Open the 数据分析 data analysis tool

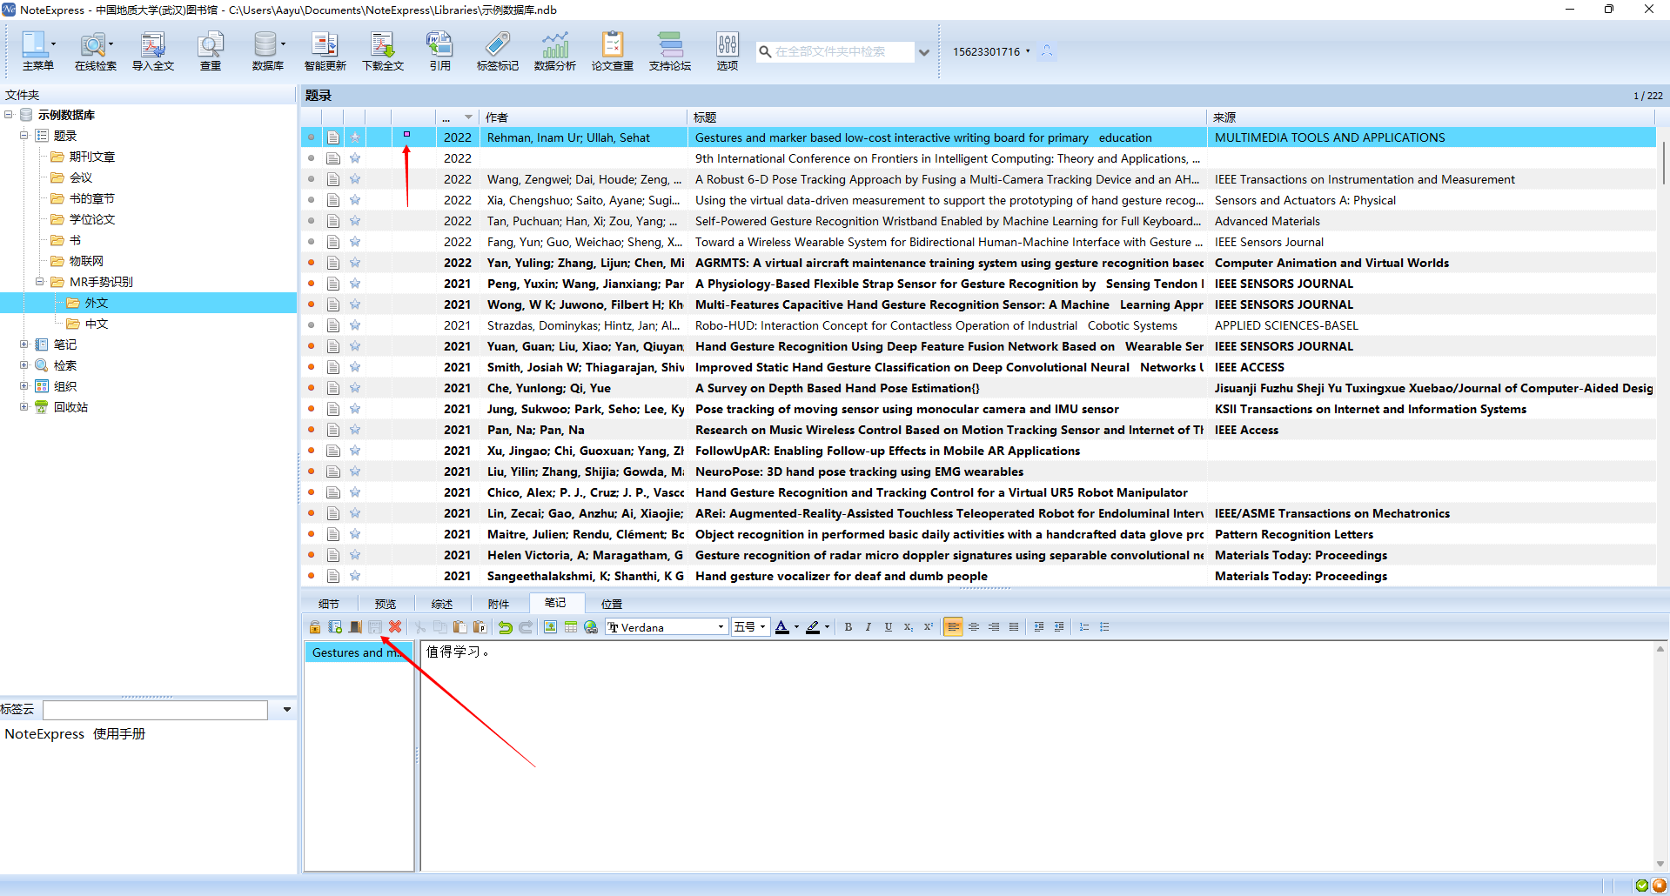[x=554, y=51]
